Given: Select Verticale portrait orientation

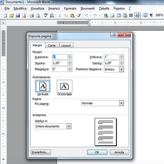Looking at the screenshot, I should pyautogui.click(x=43, y=86).
